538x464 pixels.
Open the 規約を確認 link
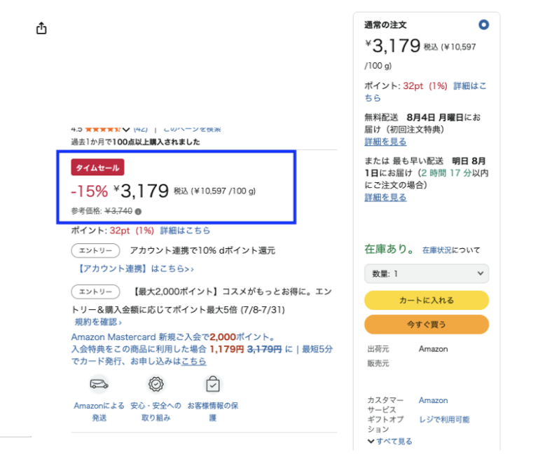(x=98, y=322)
